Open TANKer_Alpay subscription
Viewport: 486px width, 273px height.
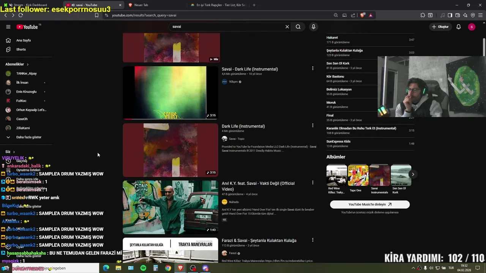(26, 73)
